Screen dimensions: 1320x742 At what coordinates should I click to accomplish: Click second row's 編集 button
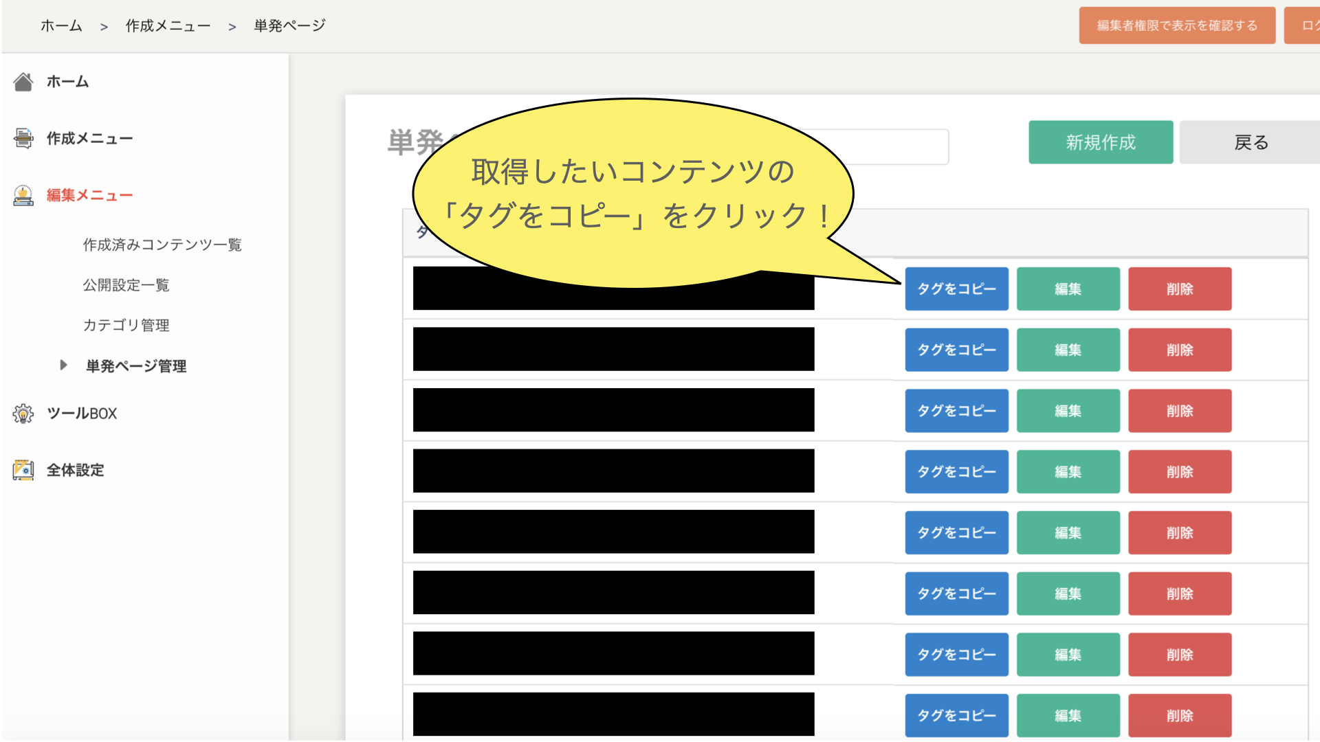click(1068, 350)
